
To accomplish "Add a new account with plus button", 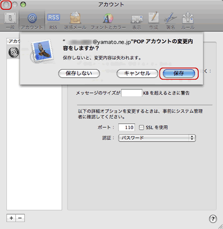I will [11, 218].
